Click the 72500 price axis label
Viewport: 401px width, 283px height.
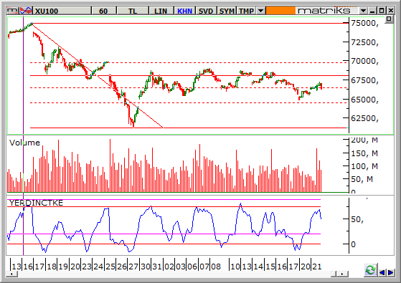pyautogui.click(x=364, y=42)
